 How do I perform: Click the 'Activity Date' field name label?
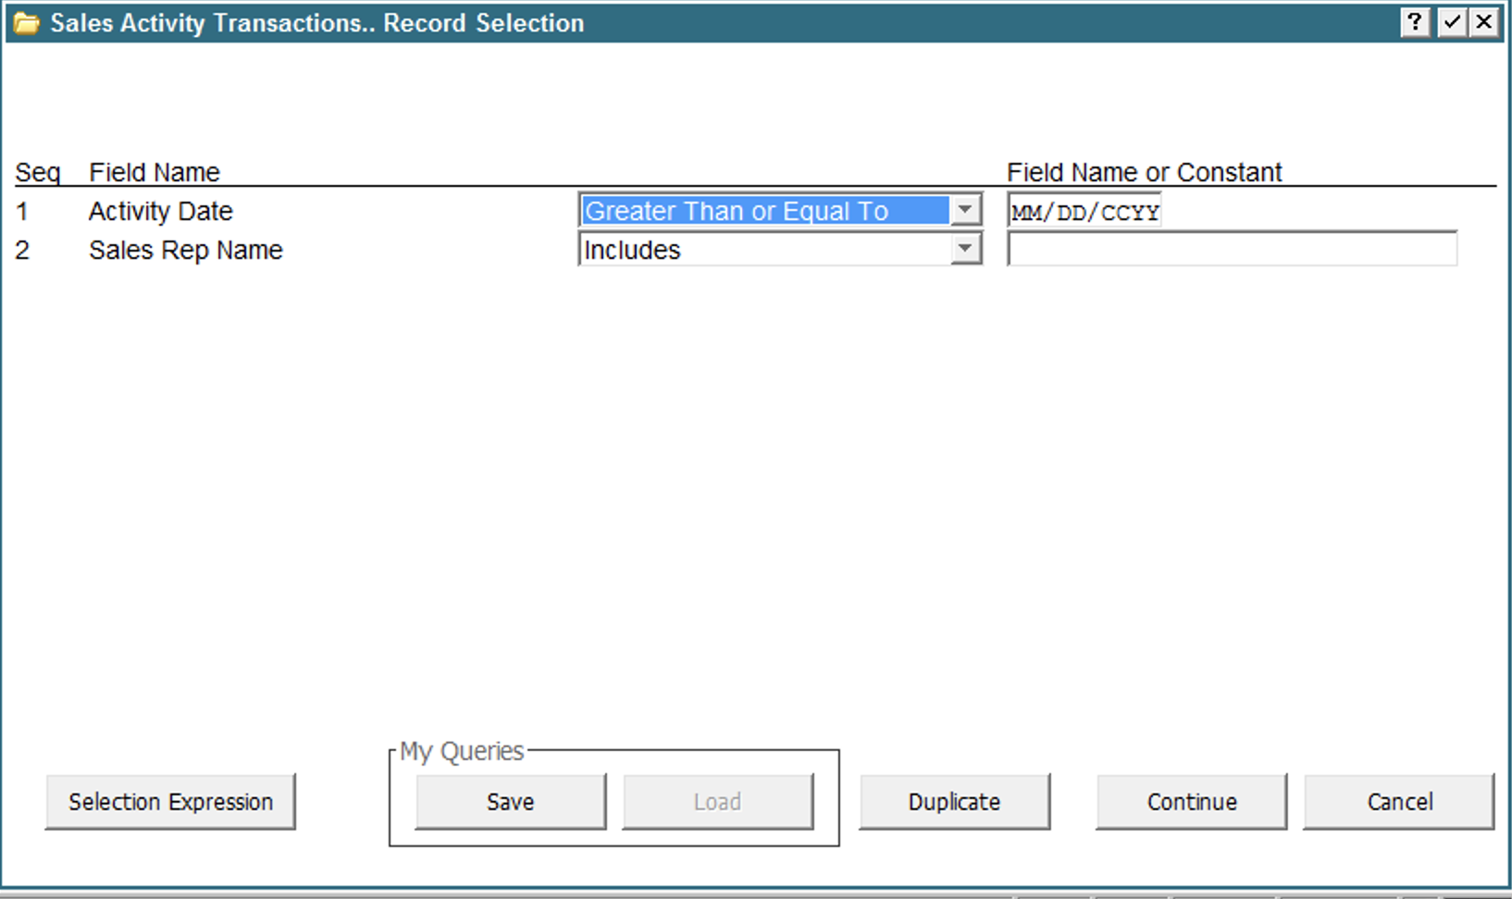[160, 212]
